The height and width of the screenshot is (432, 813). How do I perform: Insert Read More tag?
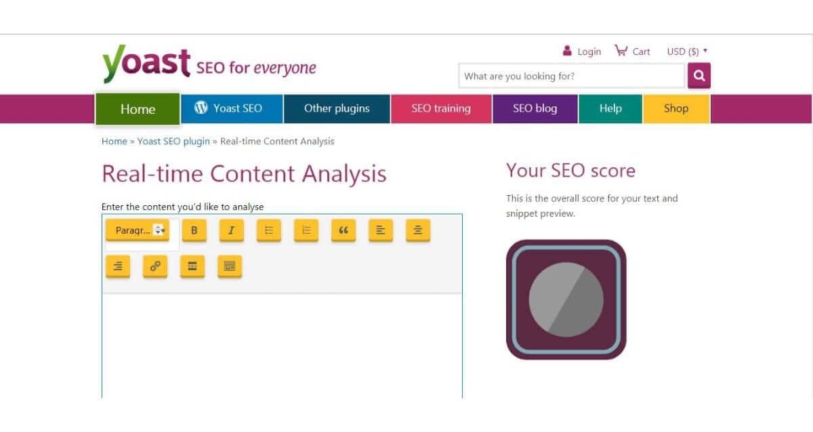pyautogui.click(x=192, y=266)
